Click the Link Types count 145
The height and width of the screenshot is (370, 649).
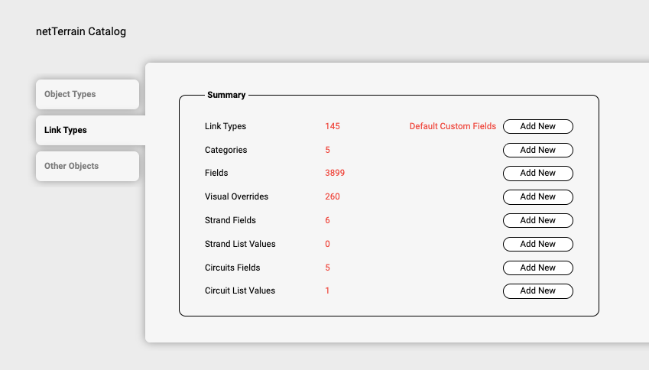click(x=333, y=127)
